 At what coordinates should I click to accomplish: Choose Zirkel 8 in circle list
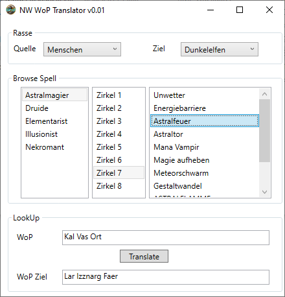(x=119, y=186)
